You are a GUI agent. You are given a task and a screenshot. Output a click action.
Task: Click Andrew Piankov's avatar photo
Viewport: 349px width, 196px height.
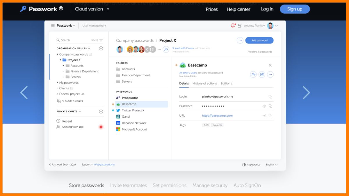[x=270, y=26]
